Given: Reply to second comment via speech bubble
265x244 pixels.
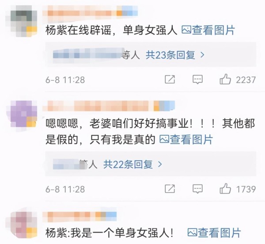Looking at the screenshot, I should (x=197, y=189).
